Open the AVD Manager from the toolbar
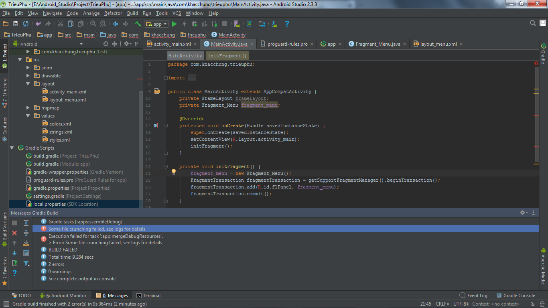 click(x=237, y=24)
